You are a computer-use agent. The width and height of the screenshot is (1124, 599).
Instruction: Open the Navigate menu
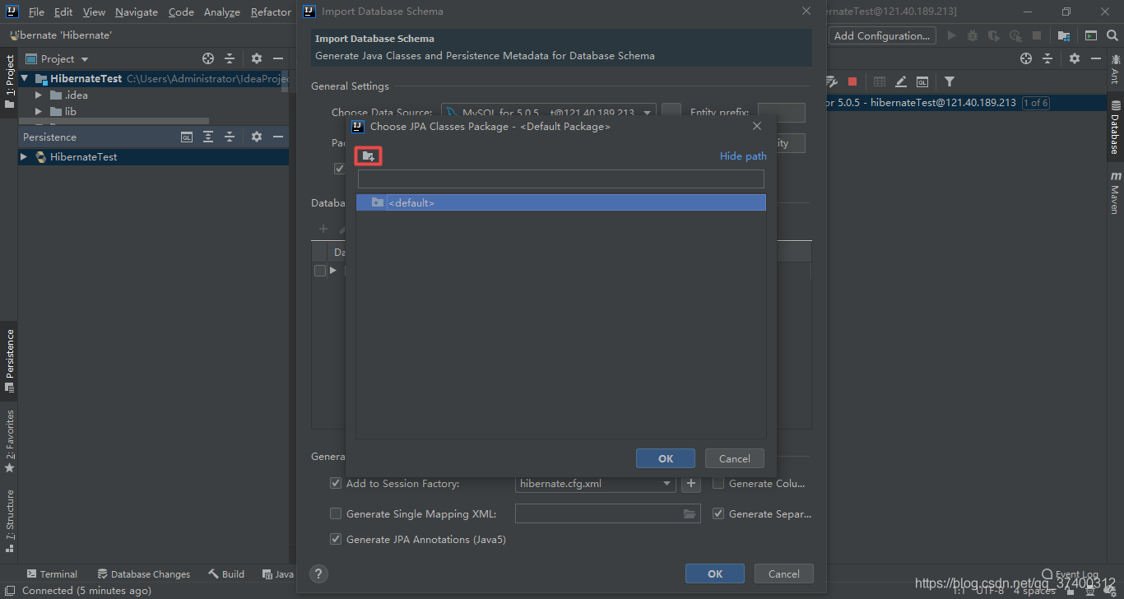tap(137, 12)
